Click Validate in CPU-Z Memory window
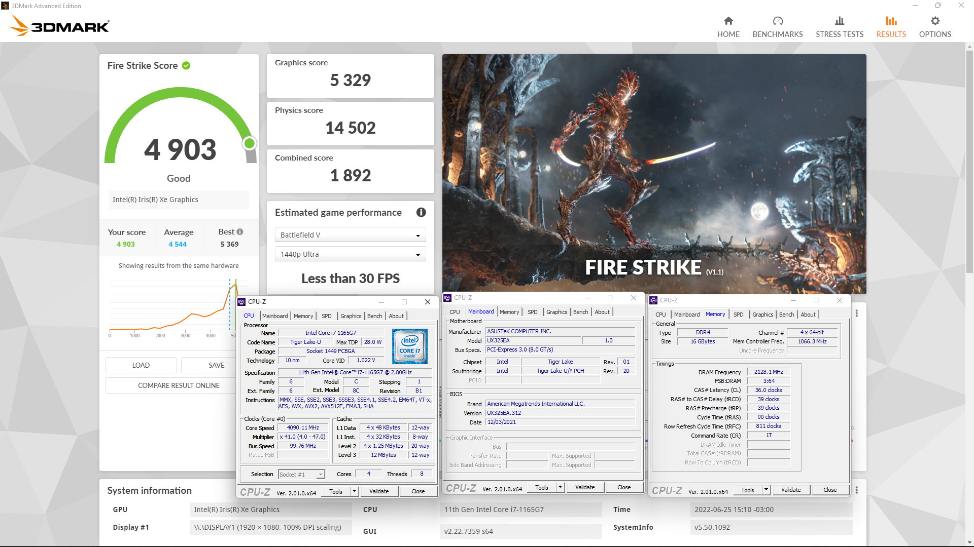Viewport: 974px width, 547px height. click(791, 490)
